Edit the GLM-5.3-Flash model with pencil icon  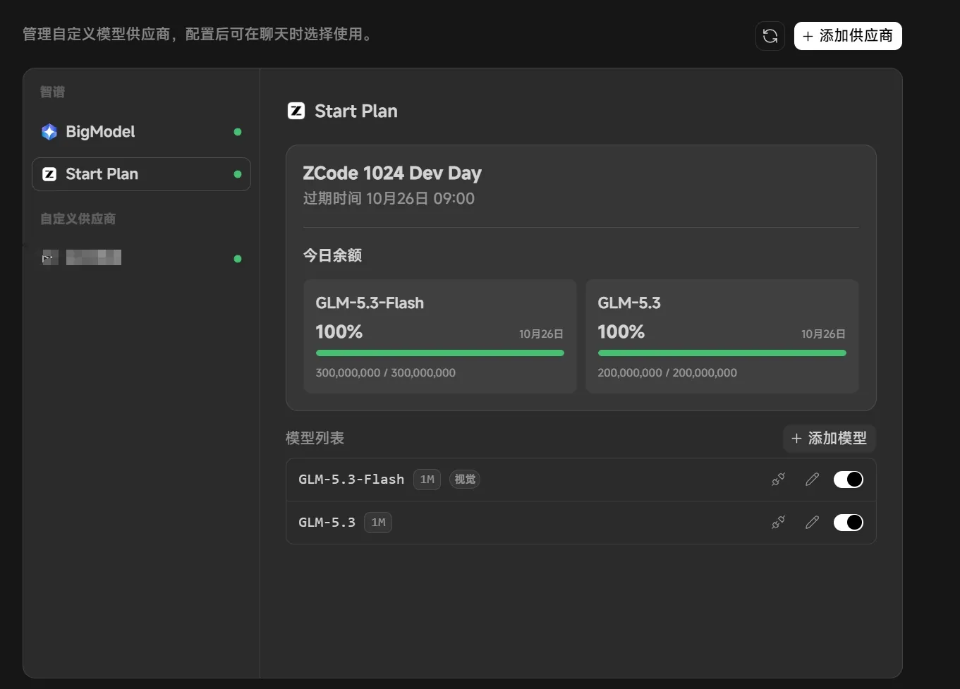point(812,480)
